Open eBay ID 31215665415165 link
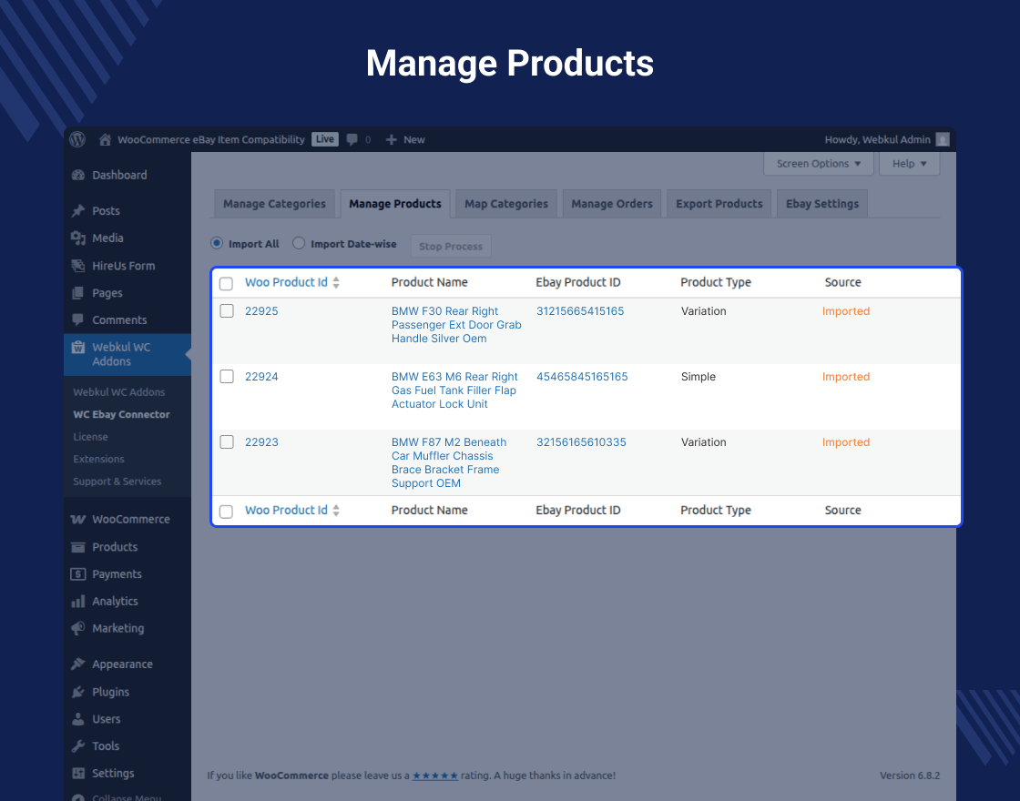1020x801 pixels. pyautogui.click(x=580, y=310)
